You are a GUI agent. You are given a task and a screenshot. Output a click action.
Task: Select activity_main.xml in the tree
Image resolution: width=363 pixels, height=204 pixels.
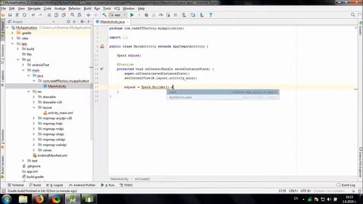click(x=60, y=113)
